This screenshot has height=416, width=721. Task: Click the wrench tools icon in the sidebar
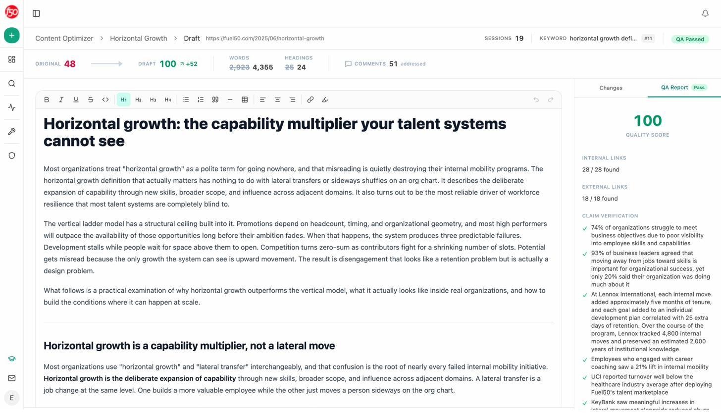point(11,131)
